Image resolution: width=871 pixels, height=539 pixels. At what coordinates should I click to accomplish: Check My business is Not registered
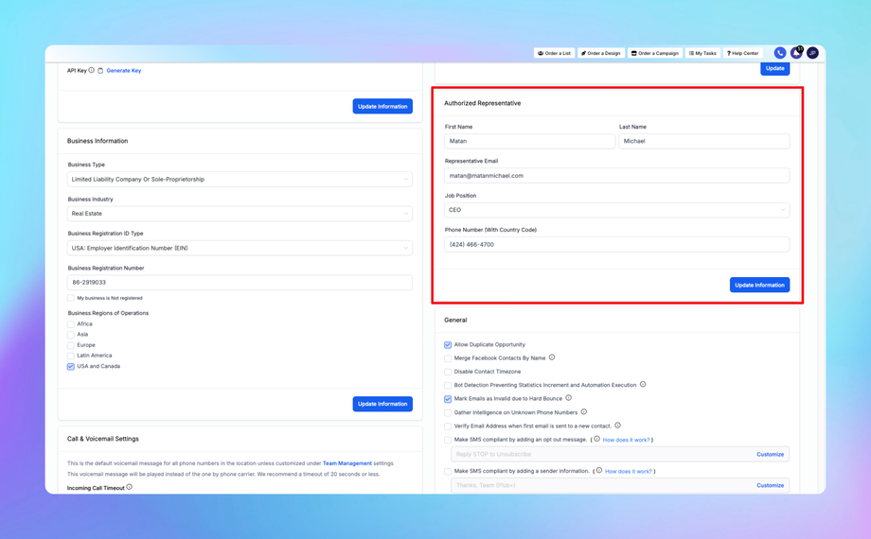[71, 298]
